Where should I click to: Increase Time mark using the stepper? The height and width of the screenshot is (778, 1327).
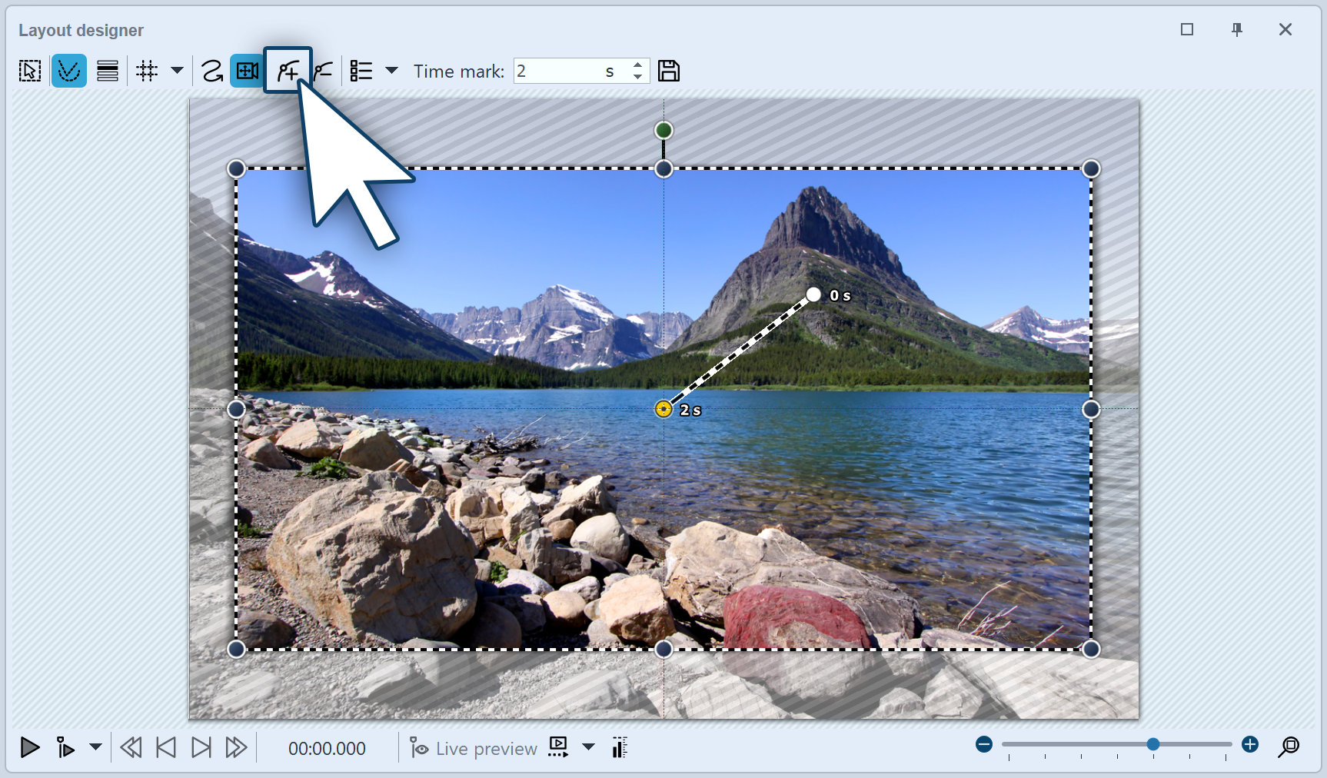pyautogui.click(x=637, y=65)
